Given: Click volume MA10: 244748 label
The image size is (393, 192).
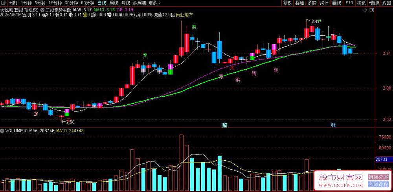Looking at the screenshot, I should tap(70, 130).
